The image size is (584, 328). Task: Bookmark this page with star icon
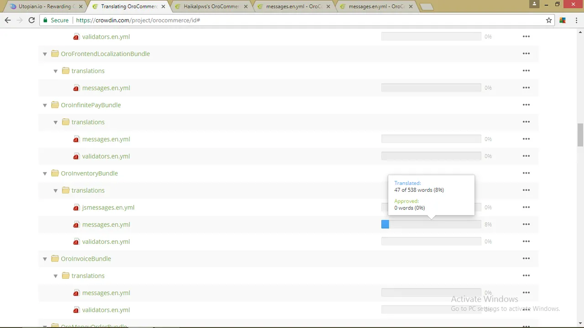pos(549,20)
